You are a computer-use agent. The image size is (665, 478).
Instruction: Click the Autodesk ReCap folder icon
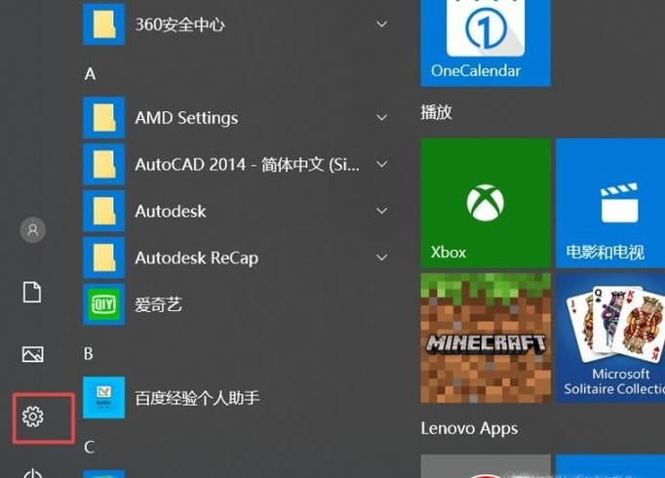(104, 258)
